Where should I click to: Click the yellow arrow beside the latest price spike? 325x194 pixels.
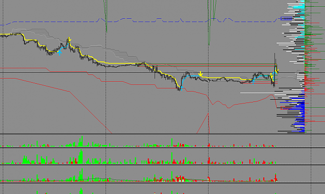point(277,71)
